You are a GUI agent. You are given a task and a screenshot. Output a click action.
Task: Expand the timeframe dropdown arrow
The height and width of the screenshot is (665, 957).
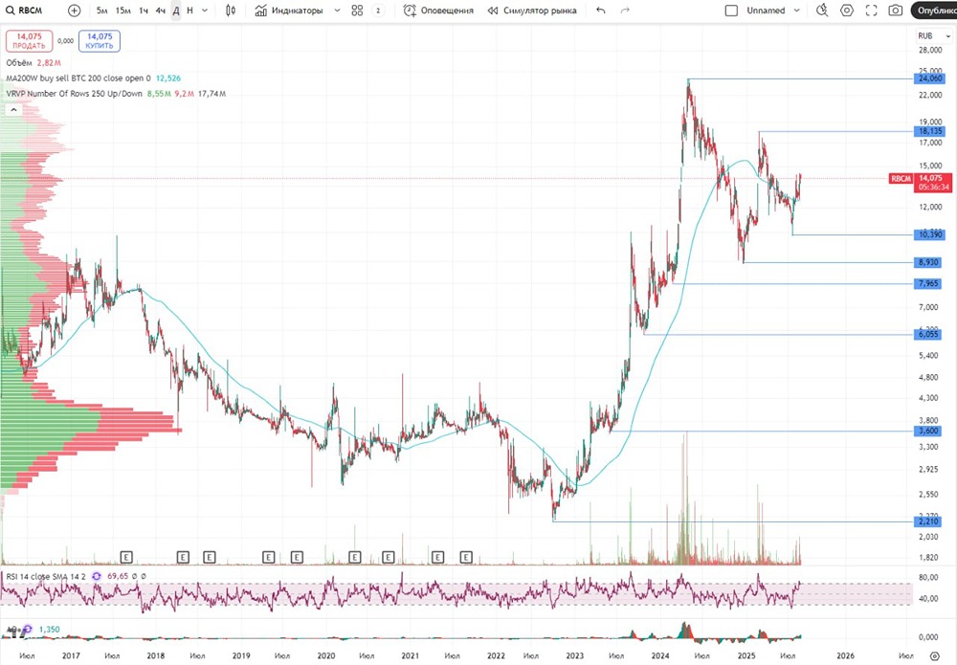click(205, 11)
